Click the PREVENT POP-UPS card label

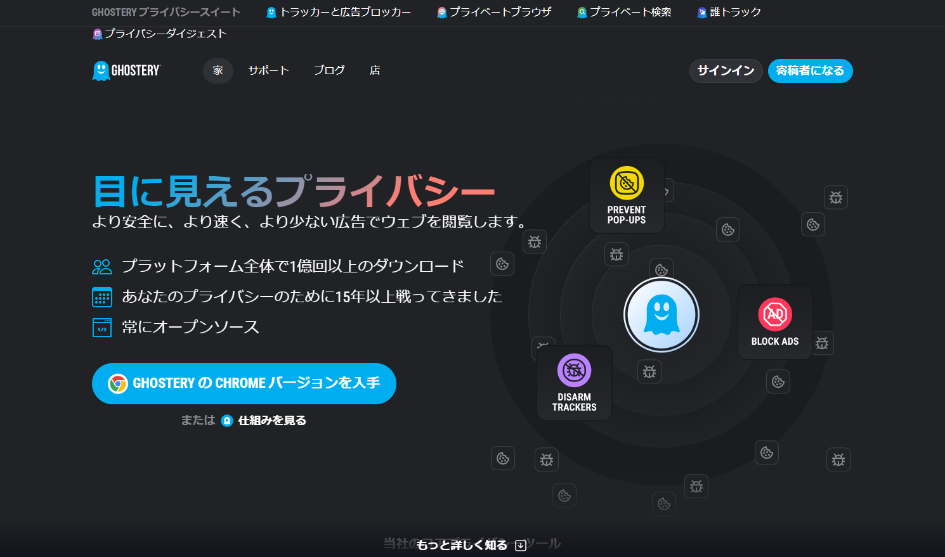coord(627,215)
